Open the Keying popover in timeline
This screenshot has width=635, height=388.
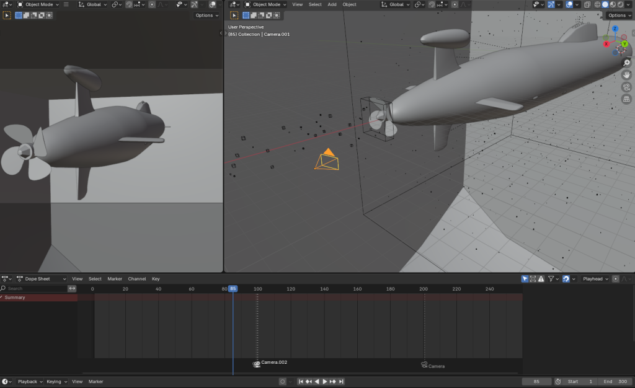click(56, 382)
